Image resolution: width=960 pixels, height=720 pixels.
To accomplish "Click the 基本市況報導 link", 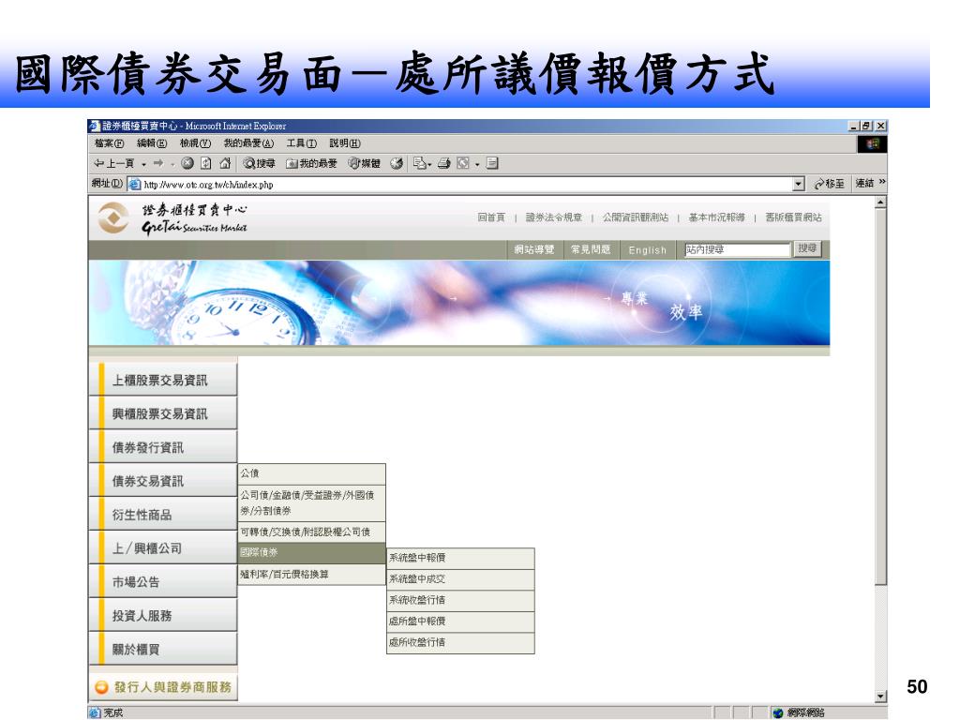I will pos(717,217).
